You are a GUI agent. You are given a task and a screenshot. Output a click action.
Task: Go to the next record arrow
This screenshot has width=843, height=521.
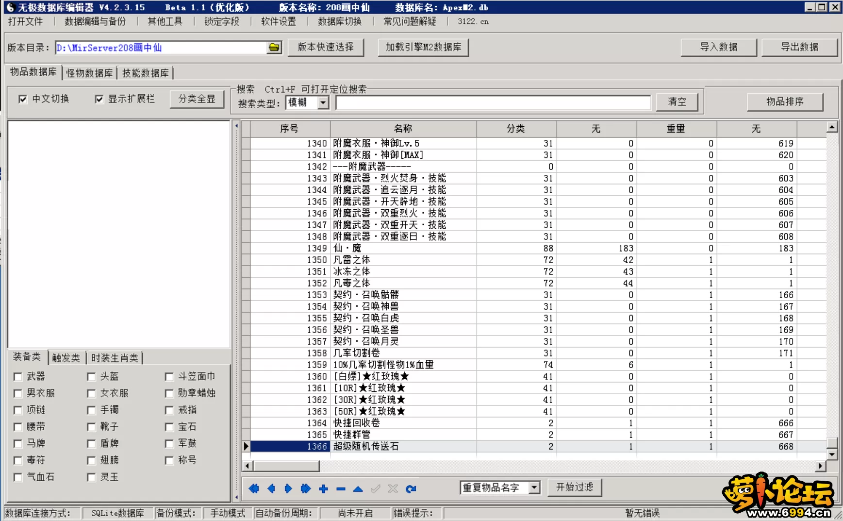[288, 488]
